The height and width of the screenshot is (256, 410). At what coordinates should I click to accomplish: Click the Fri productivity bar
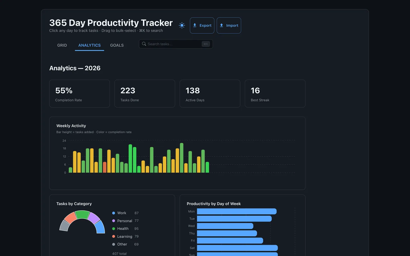230,241
